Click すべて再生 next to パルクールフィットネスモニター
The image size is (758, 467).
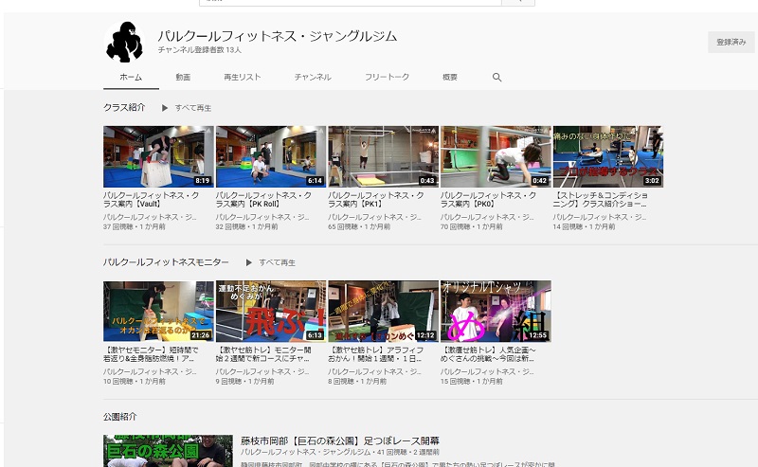(x=277, y=262)
